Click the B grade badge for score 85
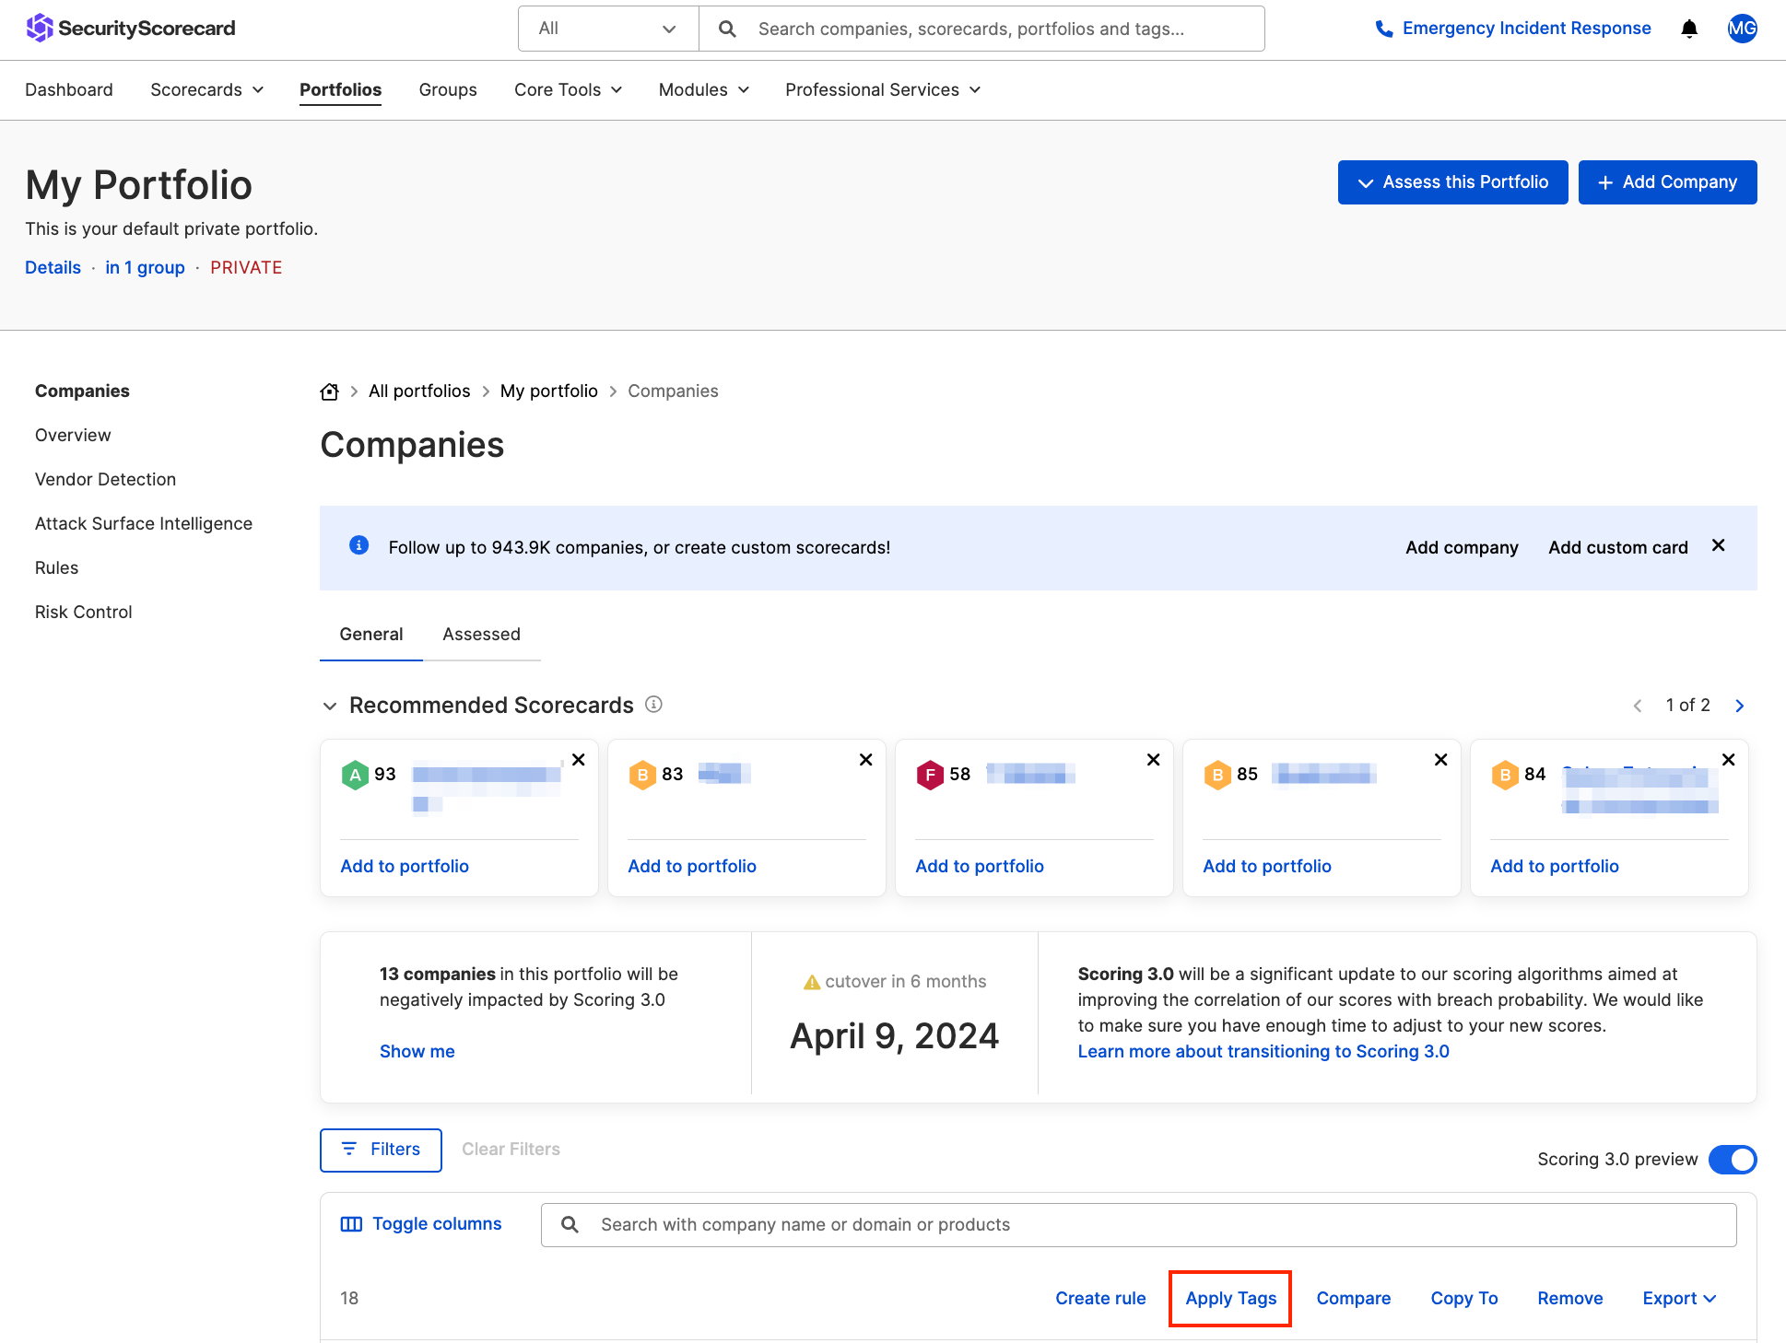The image size is (1786, 1343). click(x=1217, y=775)
